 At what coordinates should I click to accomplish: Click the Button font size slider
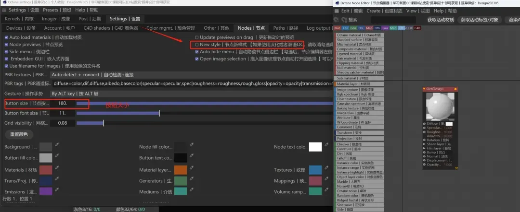pyautogui.click(x=204, y=113)
